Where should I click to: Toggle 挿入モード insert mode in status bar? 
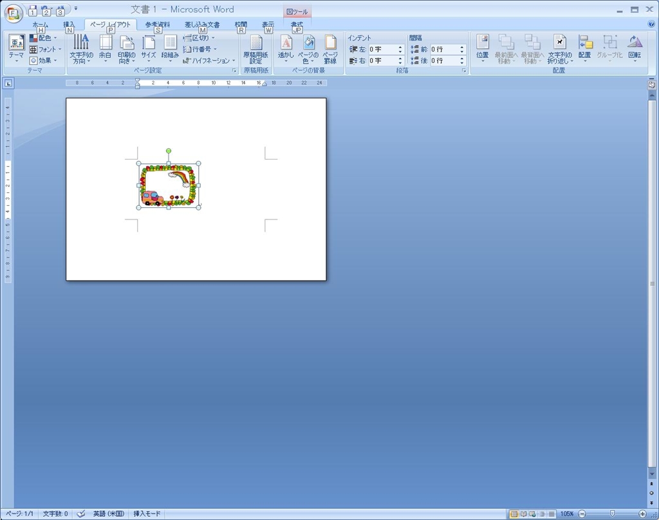tap(147, 514)
